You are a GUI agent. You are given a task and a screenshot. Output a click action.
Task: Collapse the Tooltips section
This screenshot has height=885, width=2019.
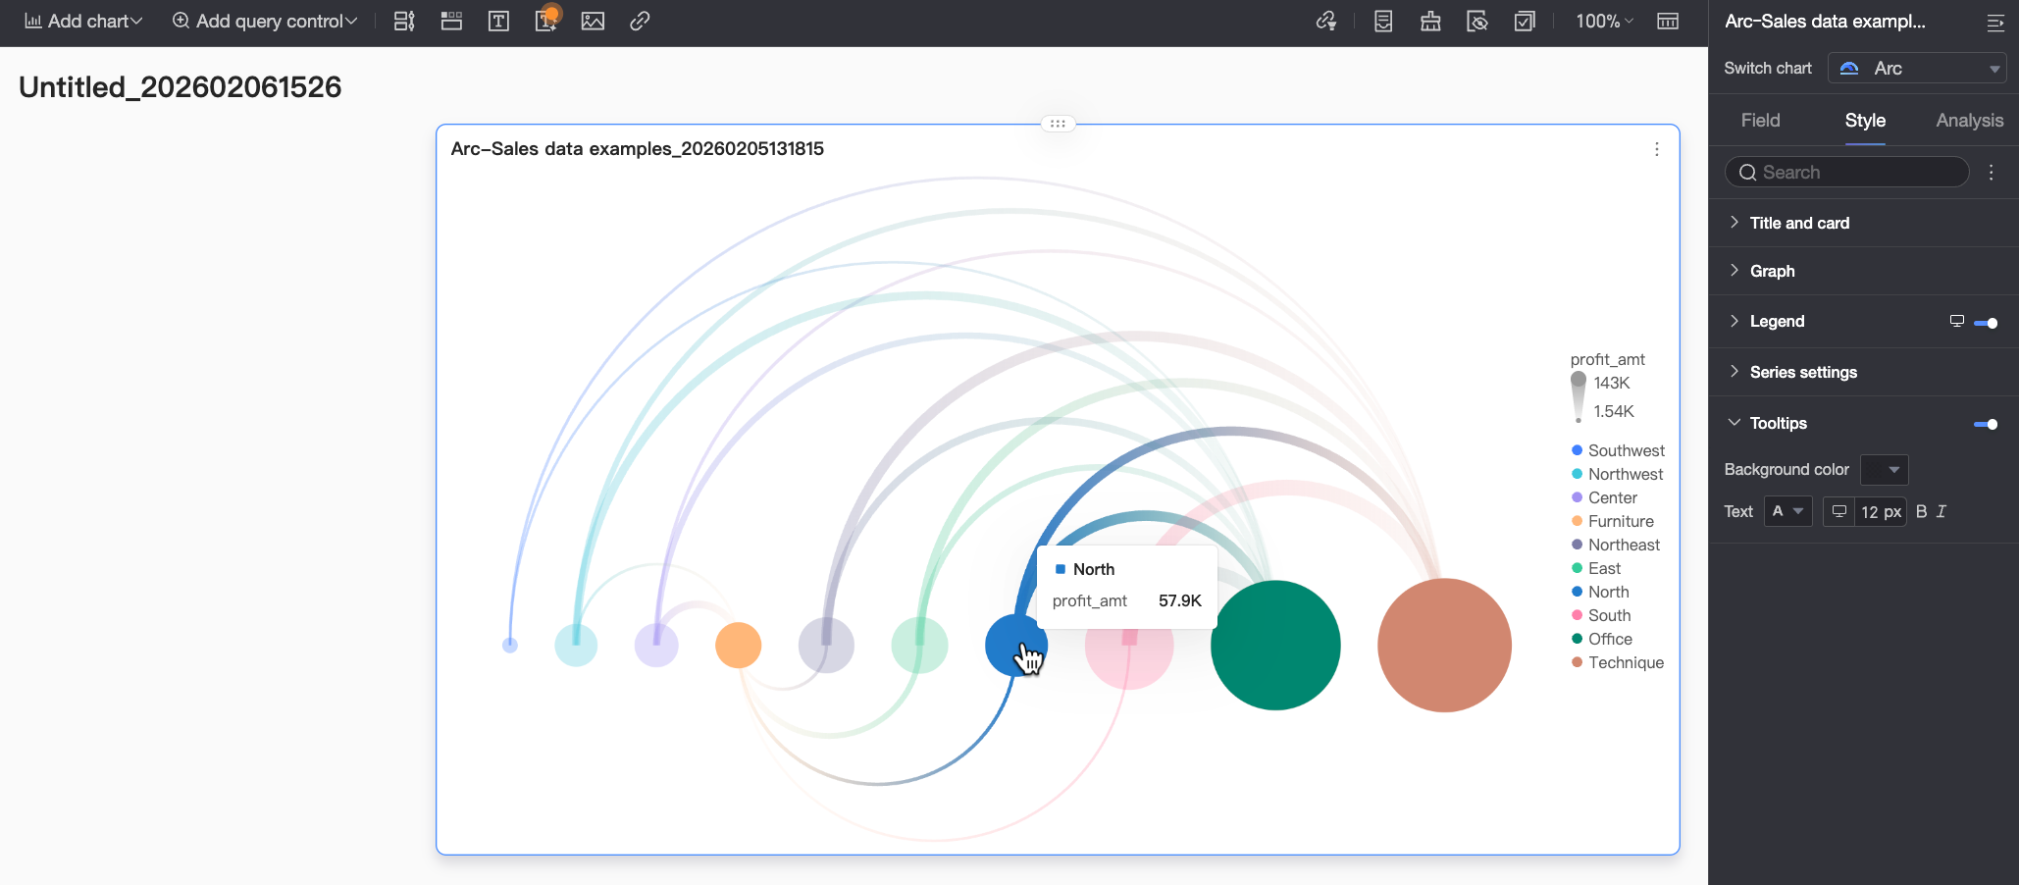click(x=1778, y=423)
